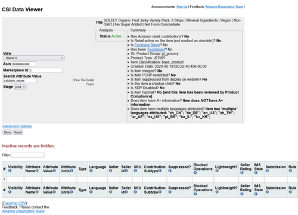This screenshot has width=298, height=215.
Task: Follow the Exclusive Brand link
Action: (x=147, y=45)
